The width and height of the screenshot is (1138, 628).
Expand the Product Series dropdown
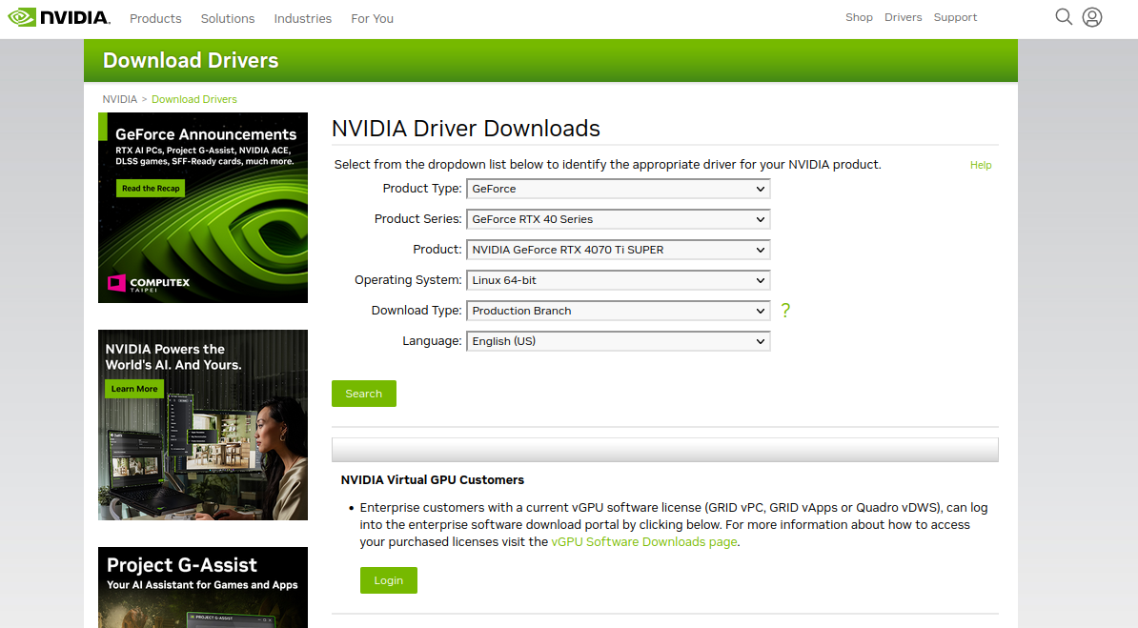click(x=618, y=219)
